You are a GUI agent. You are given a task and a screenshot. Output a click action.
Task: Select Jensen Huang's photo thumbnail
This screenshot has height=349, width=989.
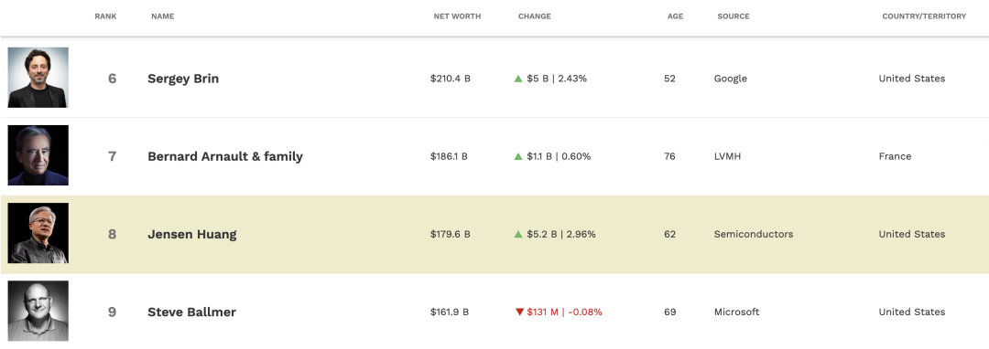point(38,233)
